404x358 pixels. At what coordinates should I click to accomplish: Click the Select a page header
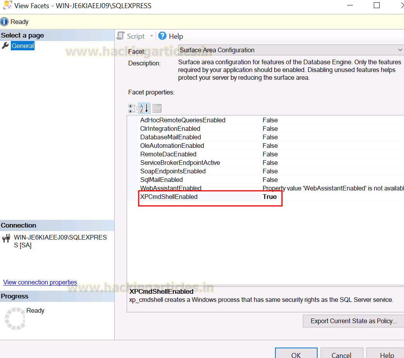tap(57, 35)
